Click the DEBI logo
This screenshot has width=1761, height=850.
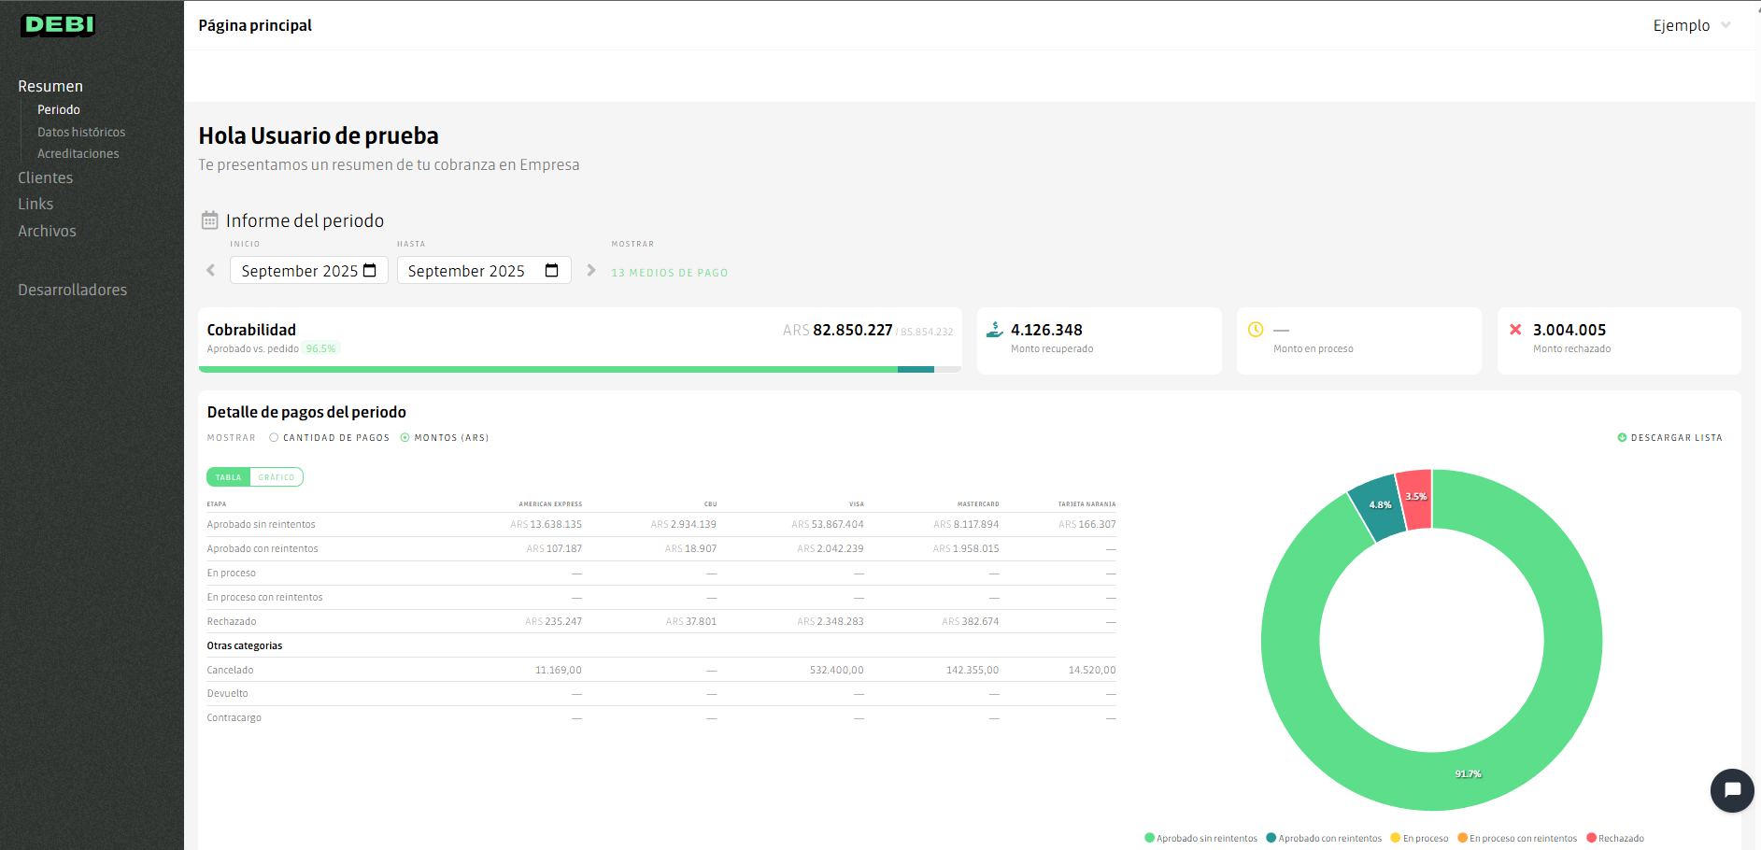point(58,25)
